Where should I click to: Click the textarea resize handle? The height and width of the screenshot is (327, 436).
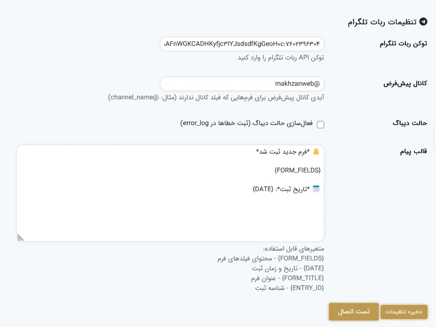click(x=21, y=238)
